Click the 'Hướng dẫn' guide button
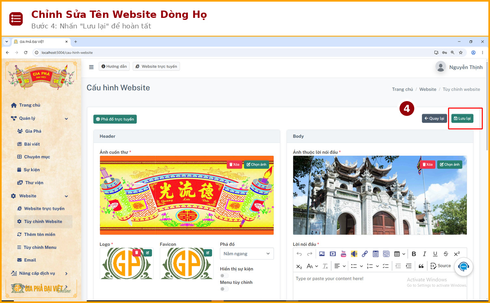Screen dimensions: 490x303 (114, 66)
